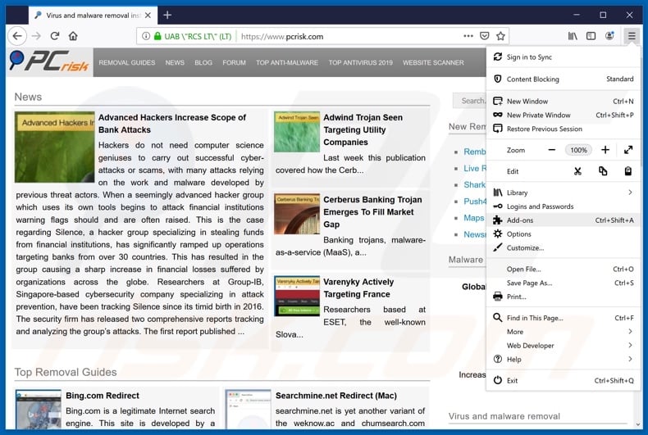Toggle sidebar view icon
648x435 pixels.
pyautogui.click(x=591, y=36)
